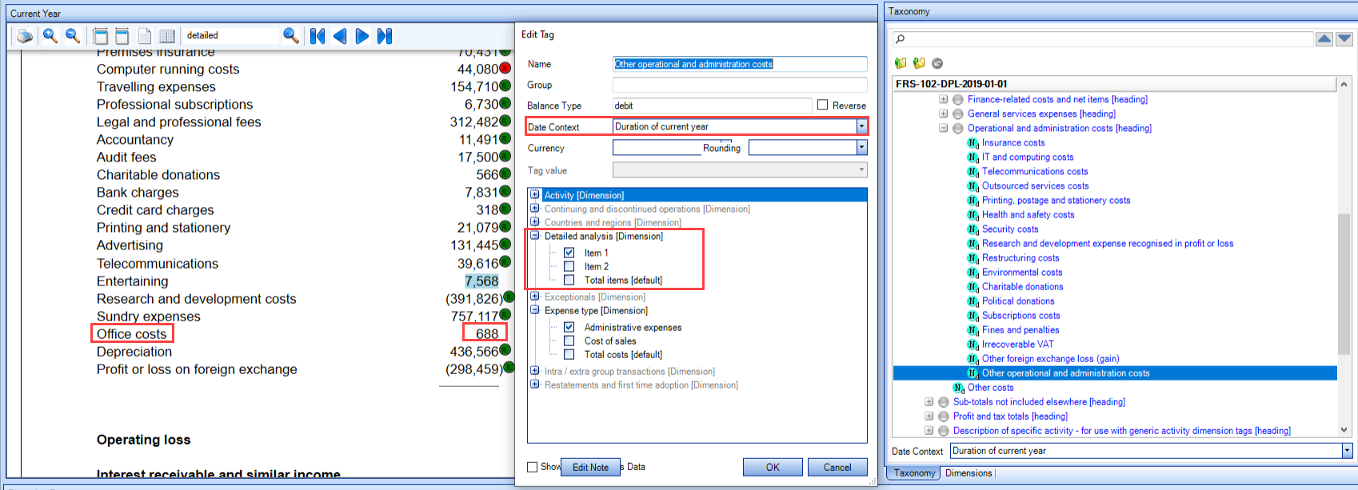Image resolution: width=1358 pixels, height=490 pixels.
Task: Check the Cost of sales checkbox
Action: [x=569, y=341]
